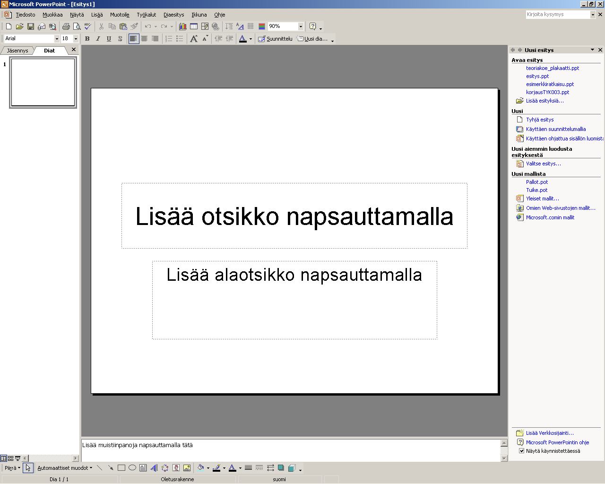This screenshot has width=605, height=484.
Task: Click the Kirjoita kysymys help search box
Action: pos(558,15)
